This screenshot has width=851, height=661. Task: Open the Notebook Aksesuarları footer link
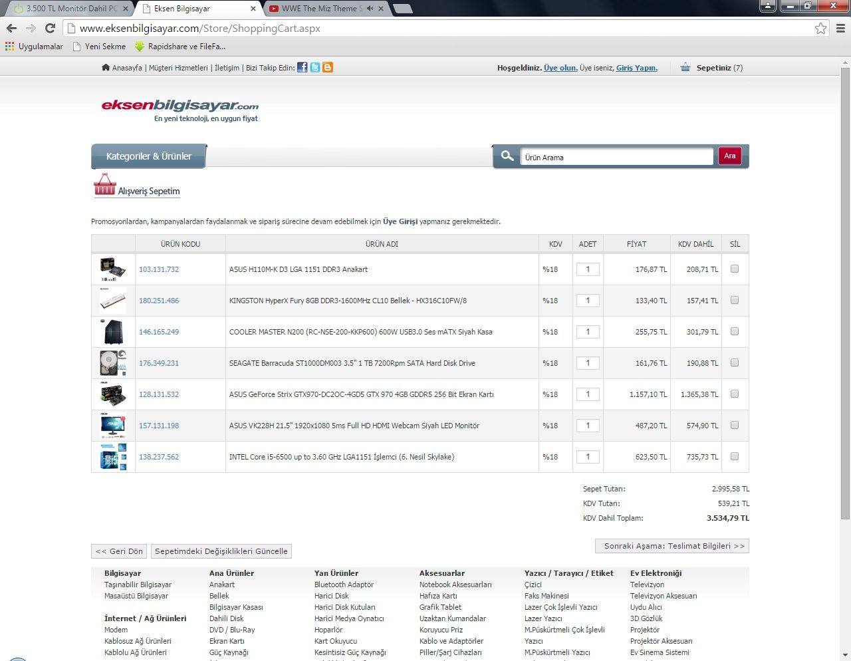point(455,585)
